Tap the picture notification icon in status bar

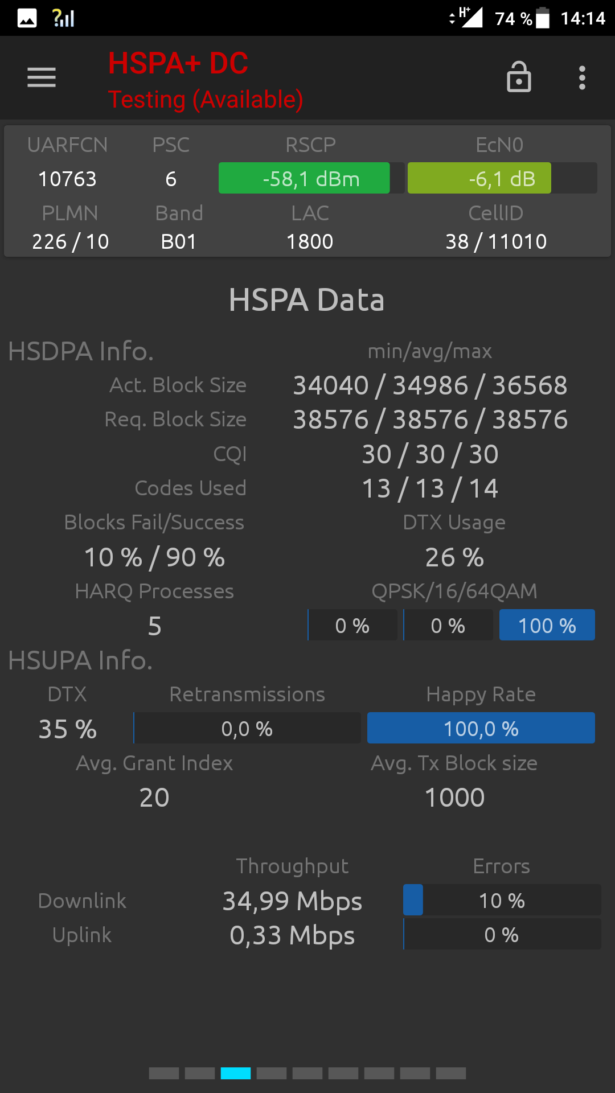27,18
